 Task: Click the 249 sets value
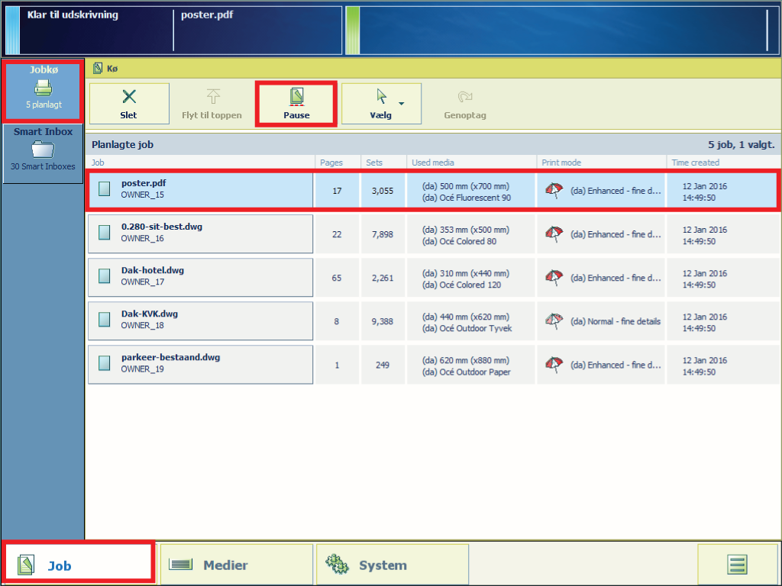click(383, 365)
